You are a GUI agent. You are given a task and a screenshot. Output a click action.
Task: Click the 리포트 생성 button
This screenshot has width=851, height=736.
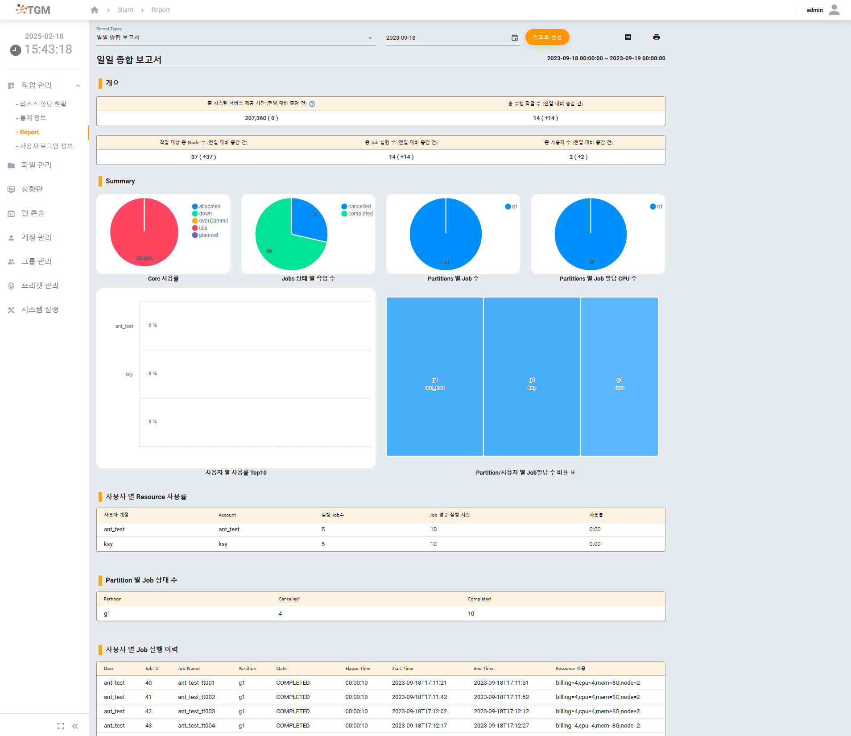coord(547,37)
